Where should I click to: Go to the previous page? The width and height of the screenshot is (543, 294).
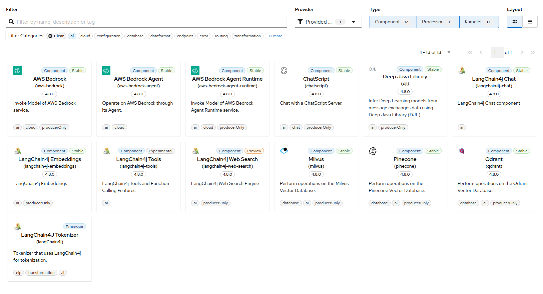481,52
